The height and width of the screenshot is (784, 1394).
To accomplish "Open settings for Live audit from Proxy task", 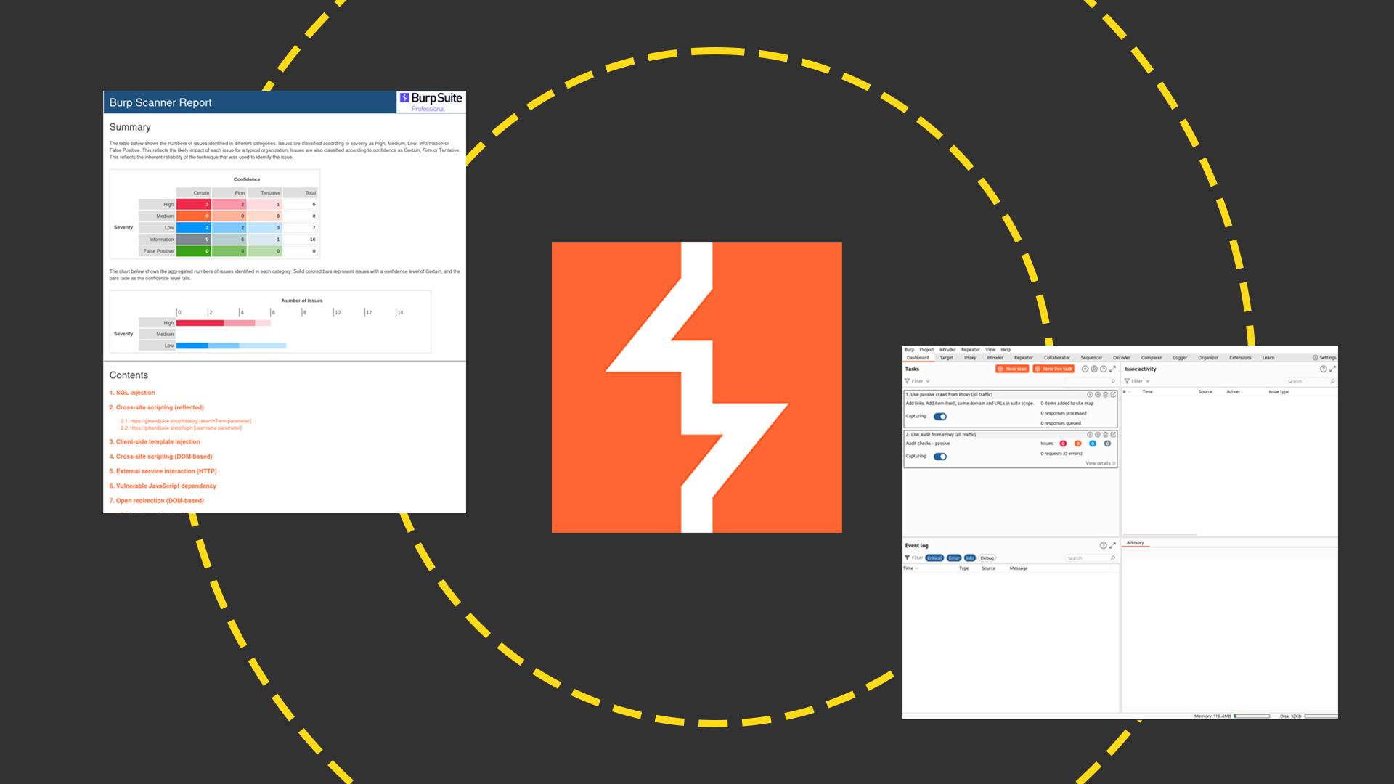I will (x=1098, y=435).
